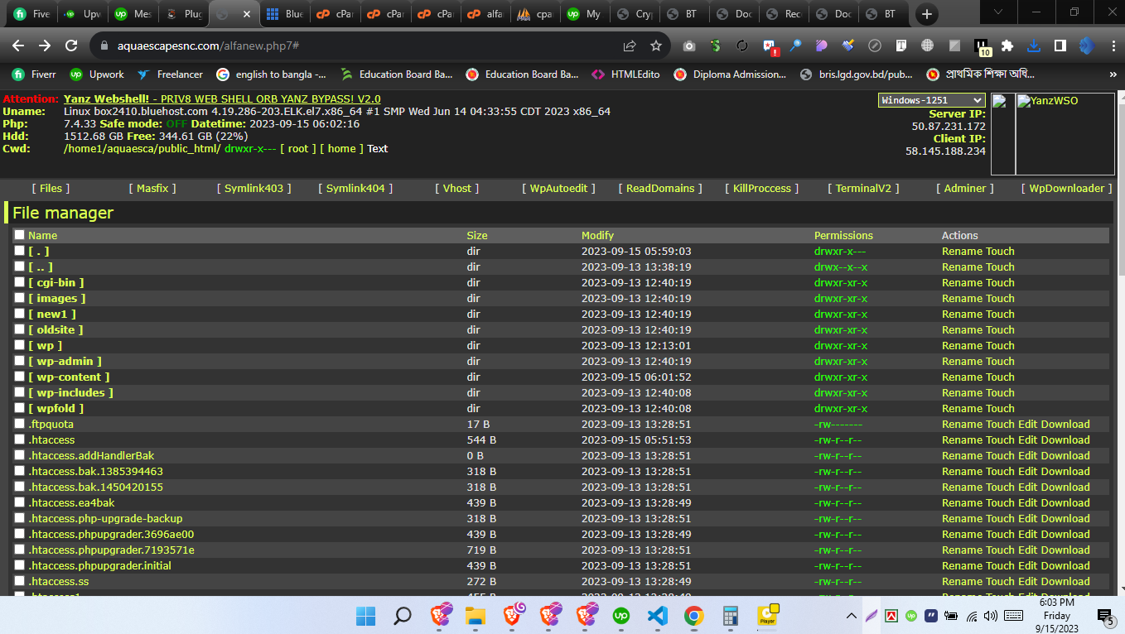Click the browser forward arrow

pos(45,46)
